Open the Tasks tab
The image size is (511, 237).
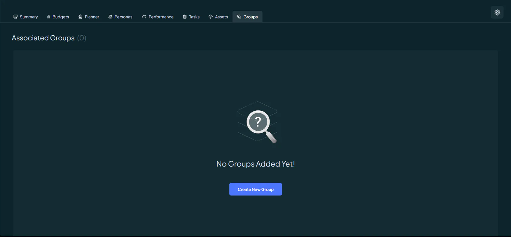[x=191, y=17]
